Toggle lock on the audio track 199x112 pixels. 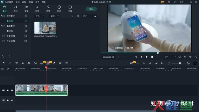(8, 100)
